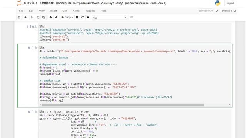Click the library("survminer") line
Viewport: 246px width, 138px height.
coord(54,39)
